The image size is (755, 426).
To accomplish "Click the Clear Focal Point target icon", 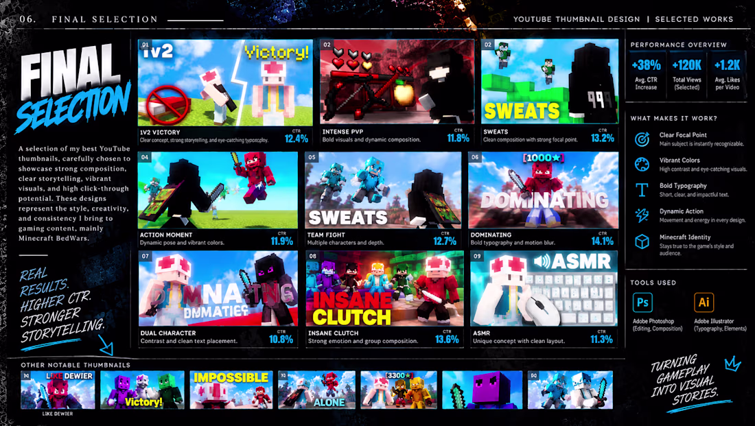I will pyautogui.click(x=642, y=139).
